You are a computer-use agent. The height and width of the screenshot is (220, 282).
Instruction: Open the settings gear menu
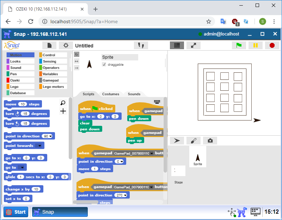tap(66, 45)
